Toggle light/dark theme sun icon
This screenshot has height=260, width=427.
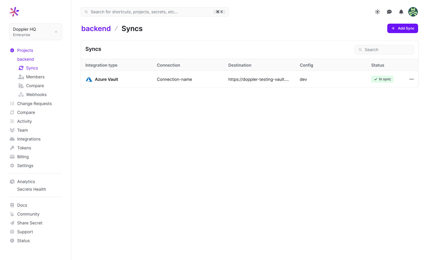[x=377, y=12]
